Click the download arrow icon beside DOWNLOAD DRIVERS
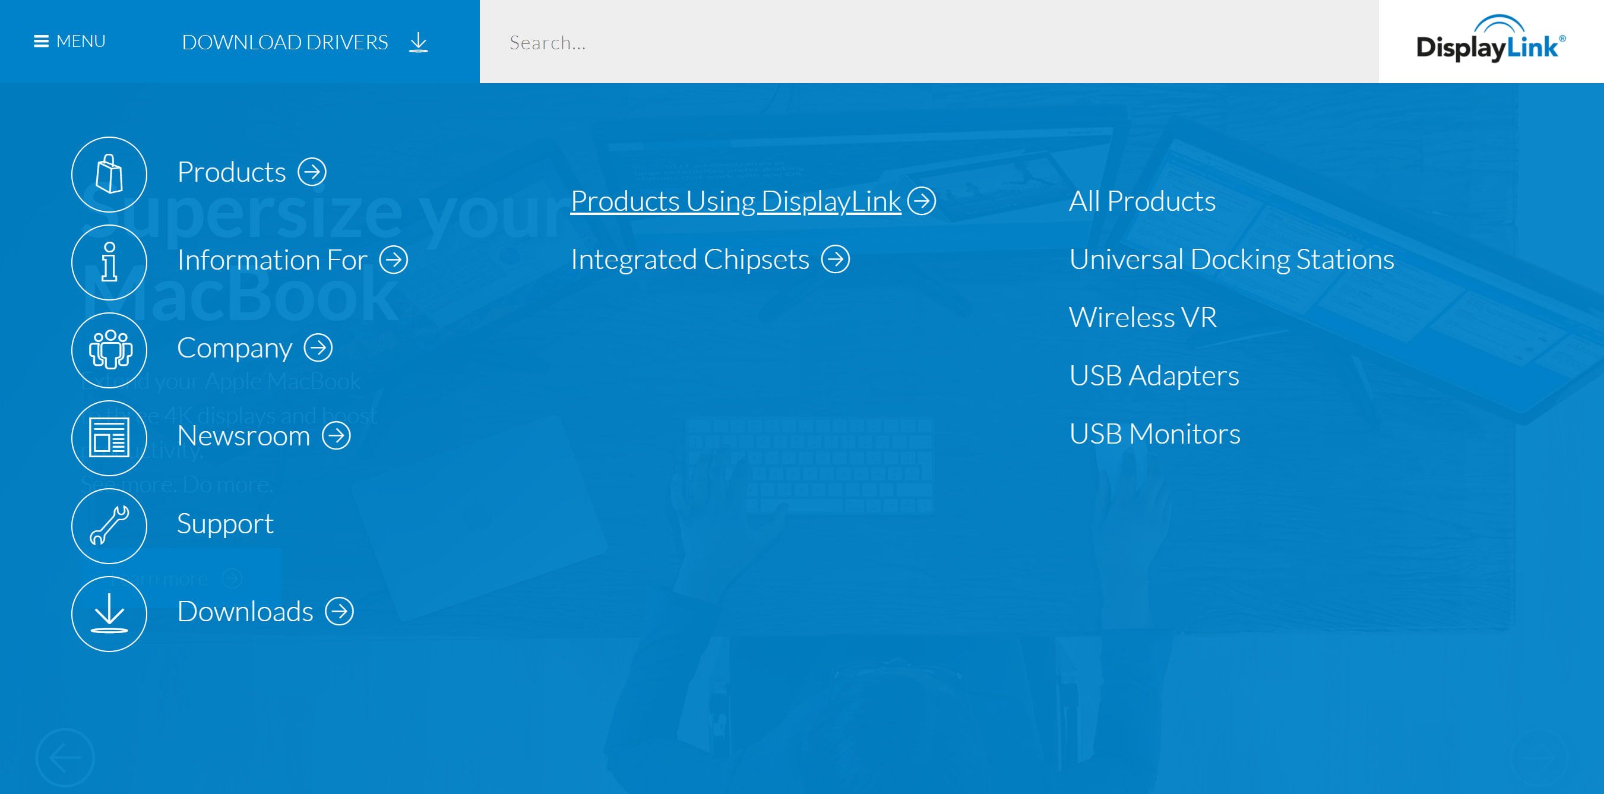This screenshot has height=794, width=1604. click(x=419, y=42)
